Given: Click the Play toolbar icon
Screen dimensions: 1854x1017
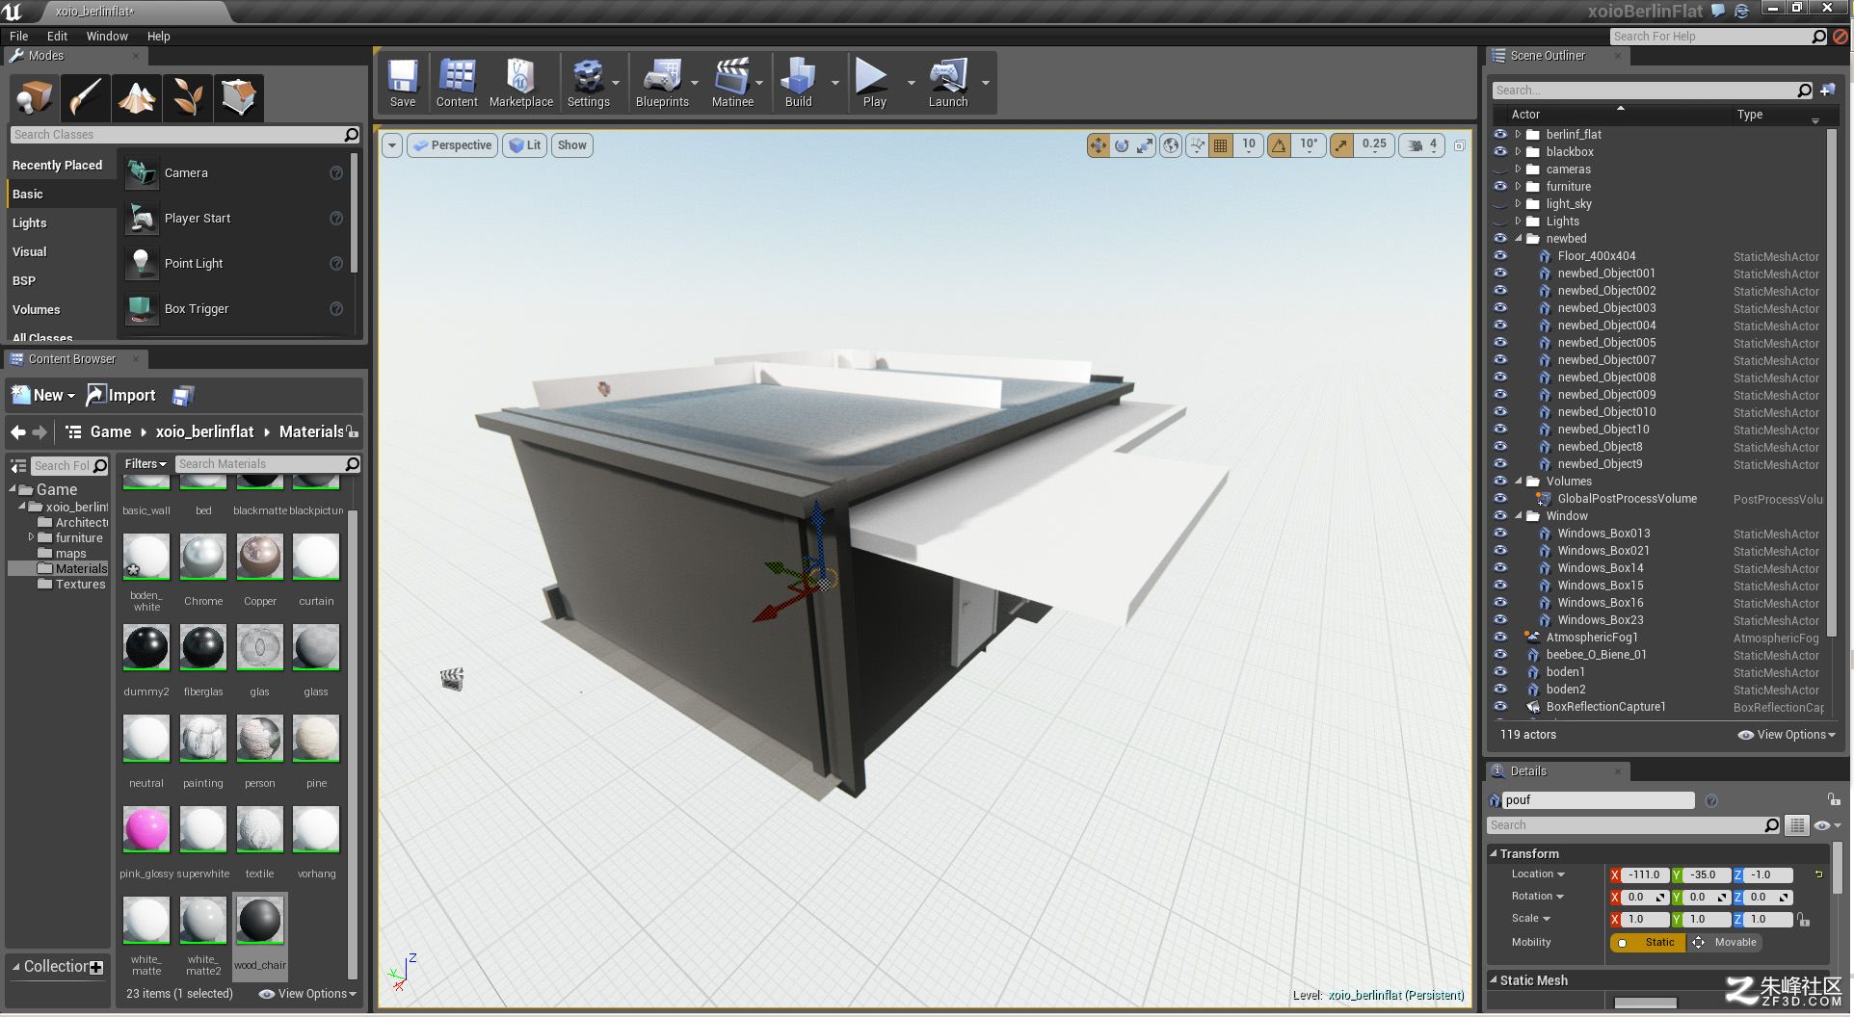Looking at the screenshot, I should 874,84.
